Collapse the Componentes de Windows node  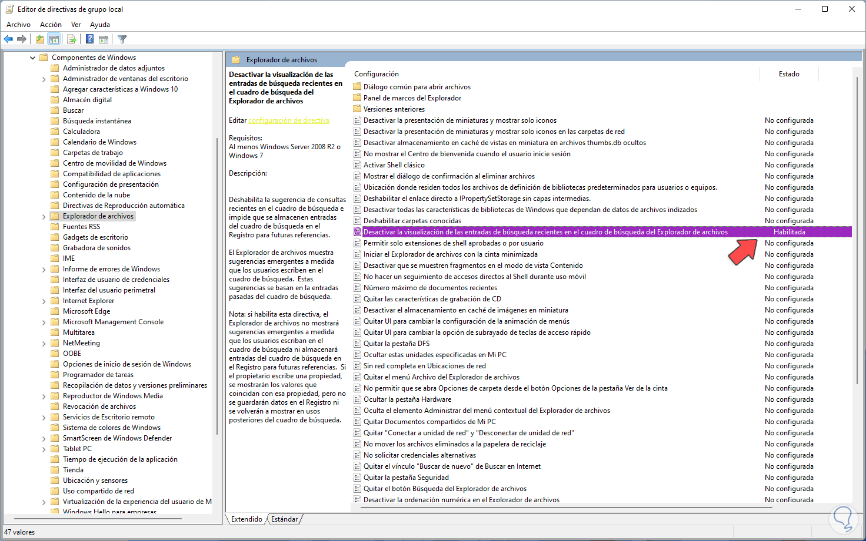[32, 58]
